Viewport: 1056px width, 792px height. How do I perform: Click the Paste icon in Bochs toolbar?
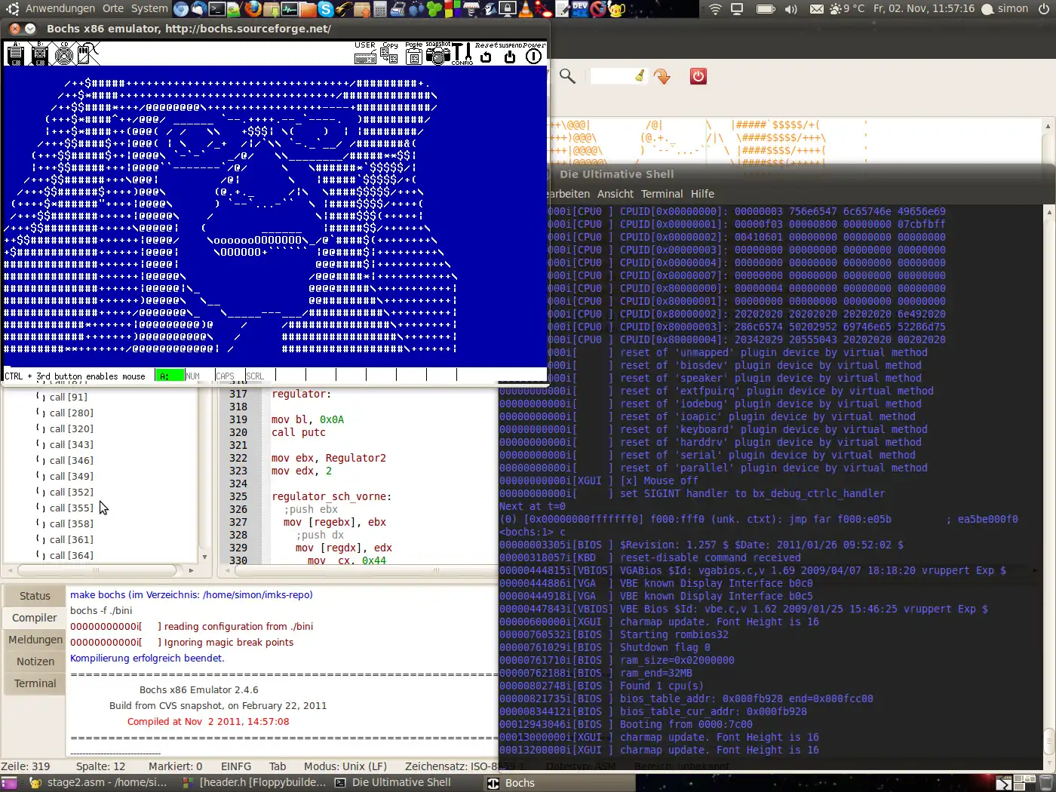[414, 53]
